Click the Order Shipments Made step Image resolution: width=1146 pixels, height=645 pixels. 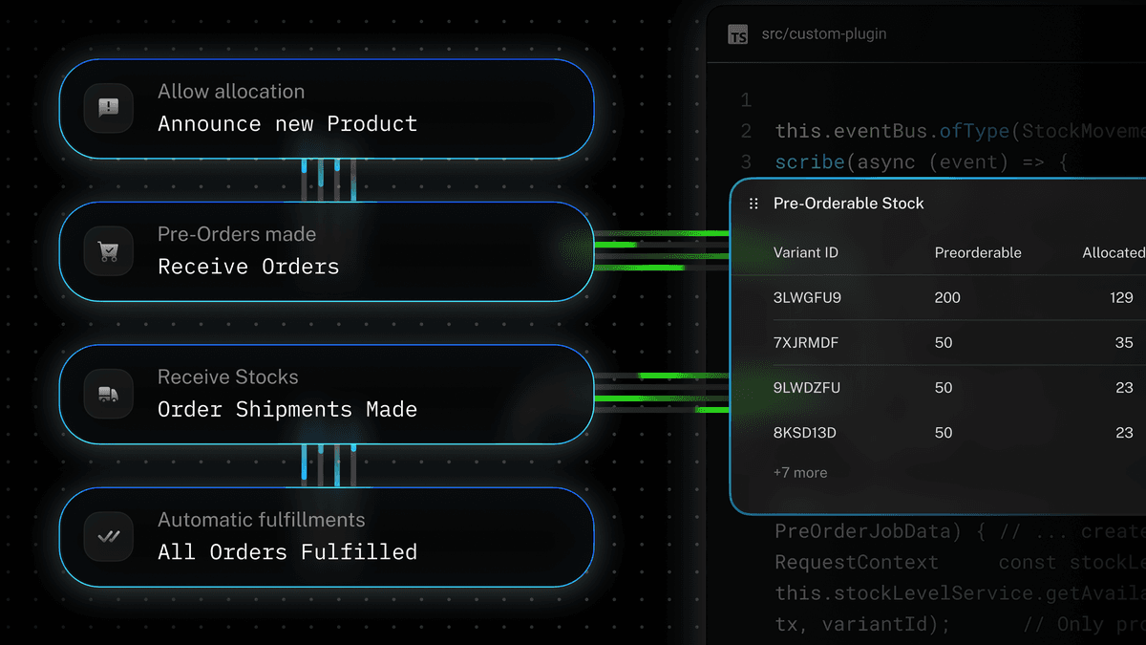click(286, 410)
